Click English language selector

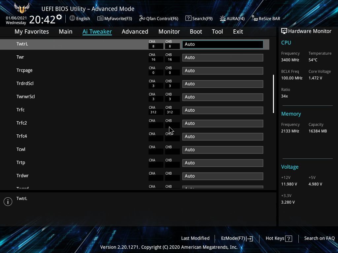point(80,18)
